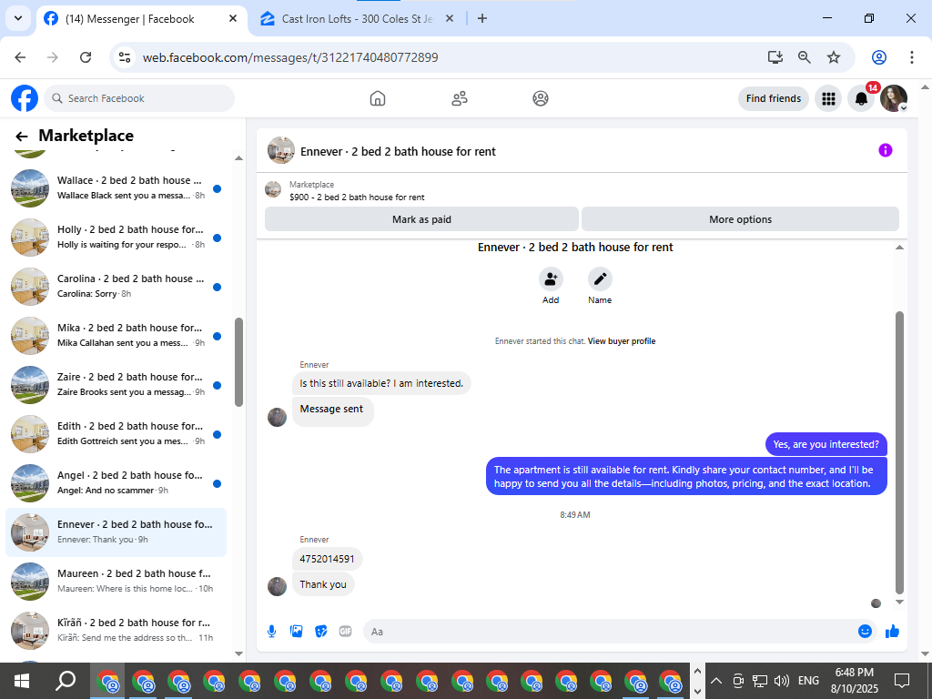This screenshot has height=699, width=932.
Task: Open the Zaire Brooks conversation
Action: click(x=116, y=385)
